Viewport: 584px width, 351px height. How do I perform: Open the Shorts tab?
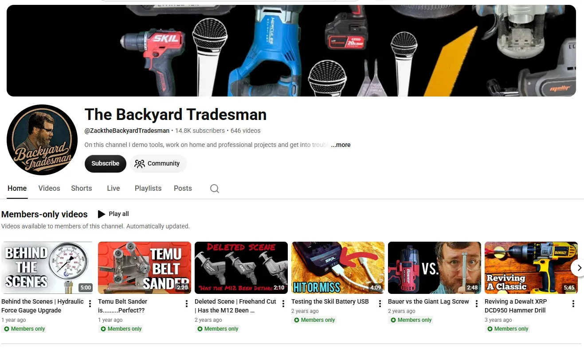coord(82,189)
